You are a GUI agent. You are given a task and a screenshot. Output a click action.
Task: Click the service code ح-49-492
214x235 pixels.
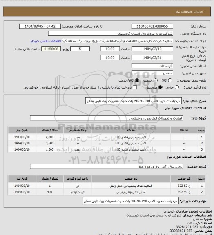coord(184,192)
